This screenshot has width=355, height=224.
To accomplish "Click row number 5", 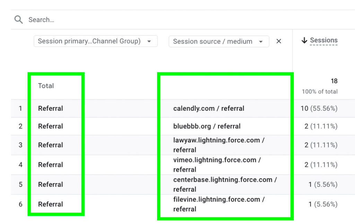I will click(x=20, y=185).
